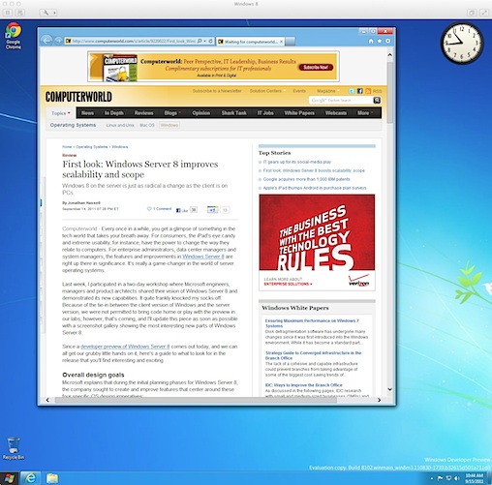Open developer preview of Windows Server 8 link

pos(125,347)
